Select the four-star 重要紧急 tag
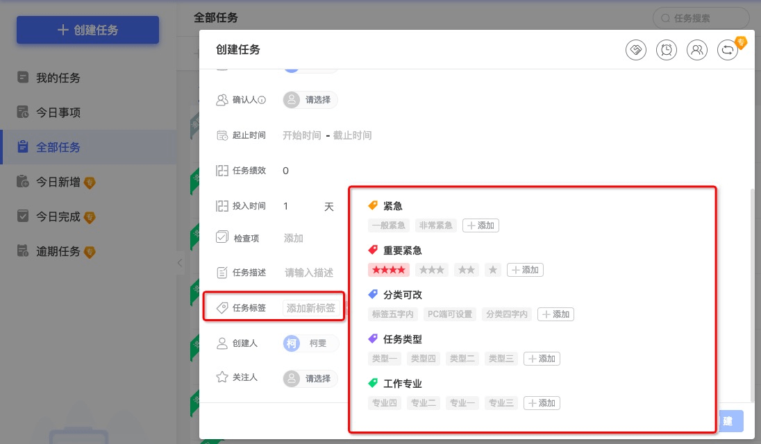This screenshot has width=761, height=444. 389,270
